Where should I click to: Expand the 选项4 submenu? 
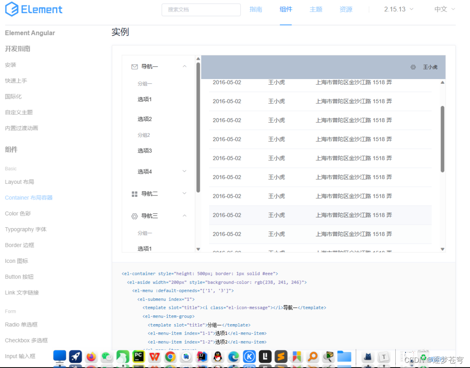pyautogui.click(x=185, y=171)
